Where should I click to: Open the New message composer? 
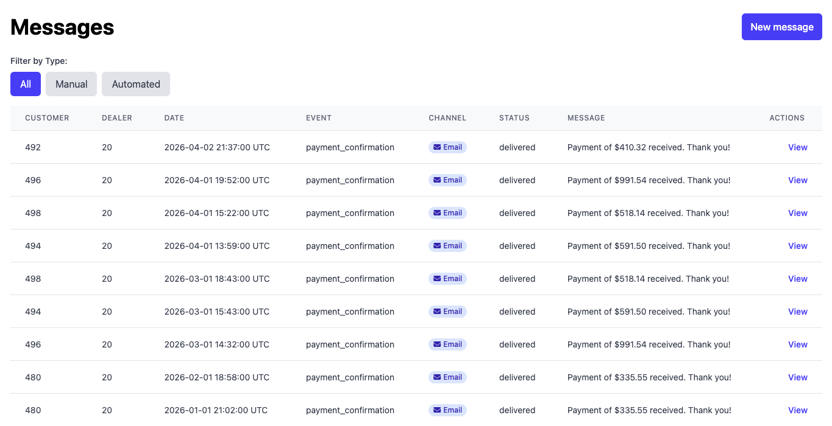click(x=781, y=27)
